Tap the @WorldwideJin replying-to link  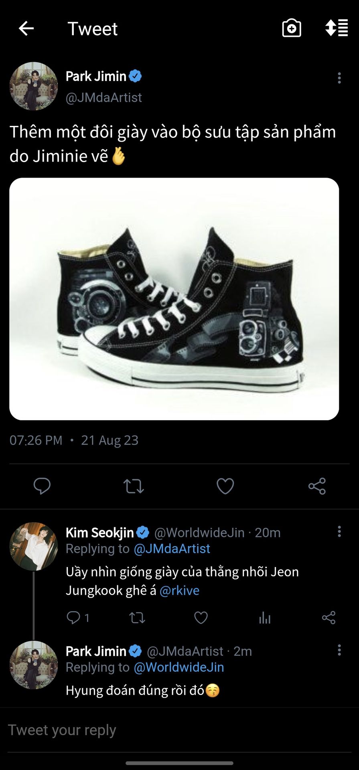pyautogui.click(x=178, y=667)
